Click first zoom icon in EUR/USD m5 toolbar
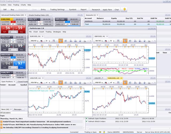 click(135, 83)
